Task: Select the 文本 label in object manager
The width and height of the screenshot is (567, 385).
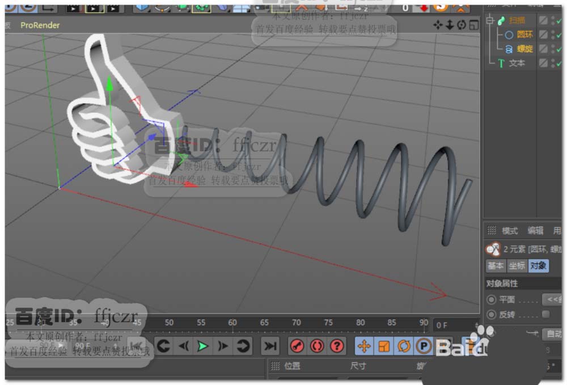Action: point(517,63)
